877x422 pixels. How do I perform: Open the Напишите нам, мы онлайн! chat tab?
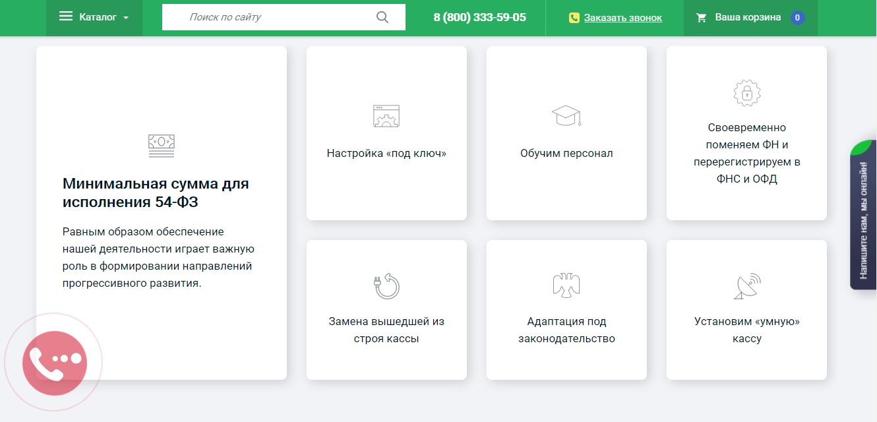(x=863, y=214)
